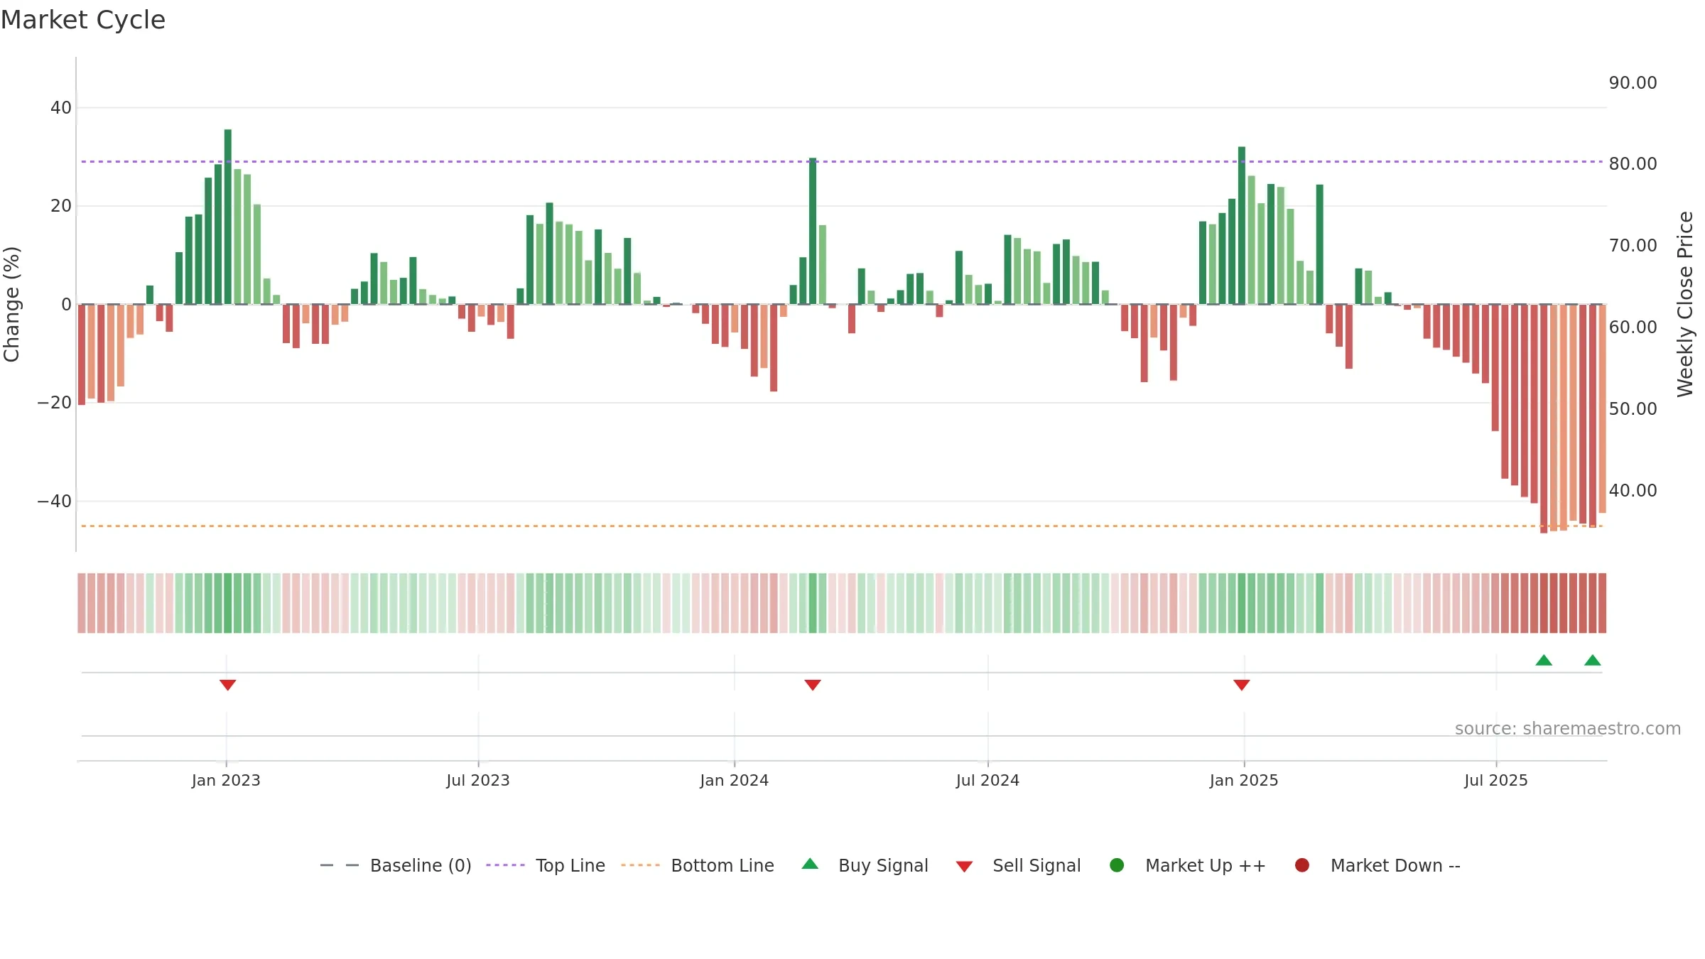Click the 'source: sharemaestro.com' text
Viewport: 1705px width, 959px height.
(x=1568, y=728)
